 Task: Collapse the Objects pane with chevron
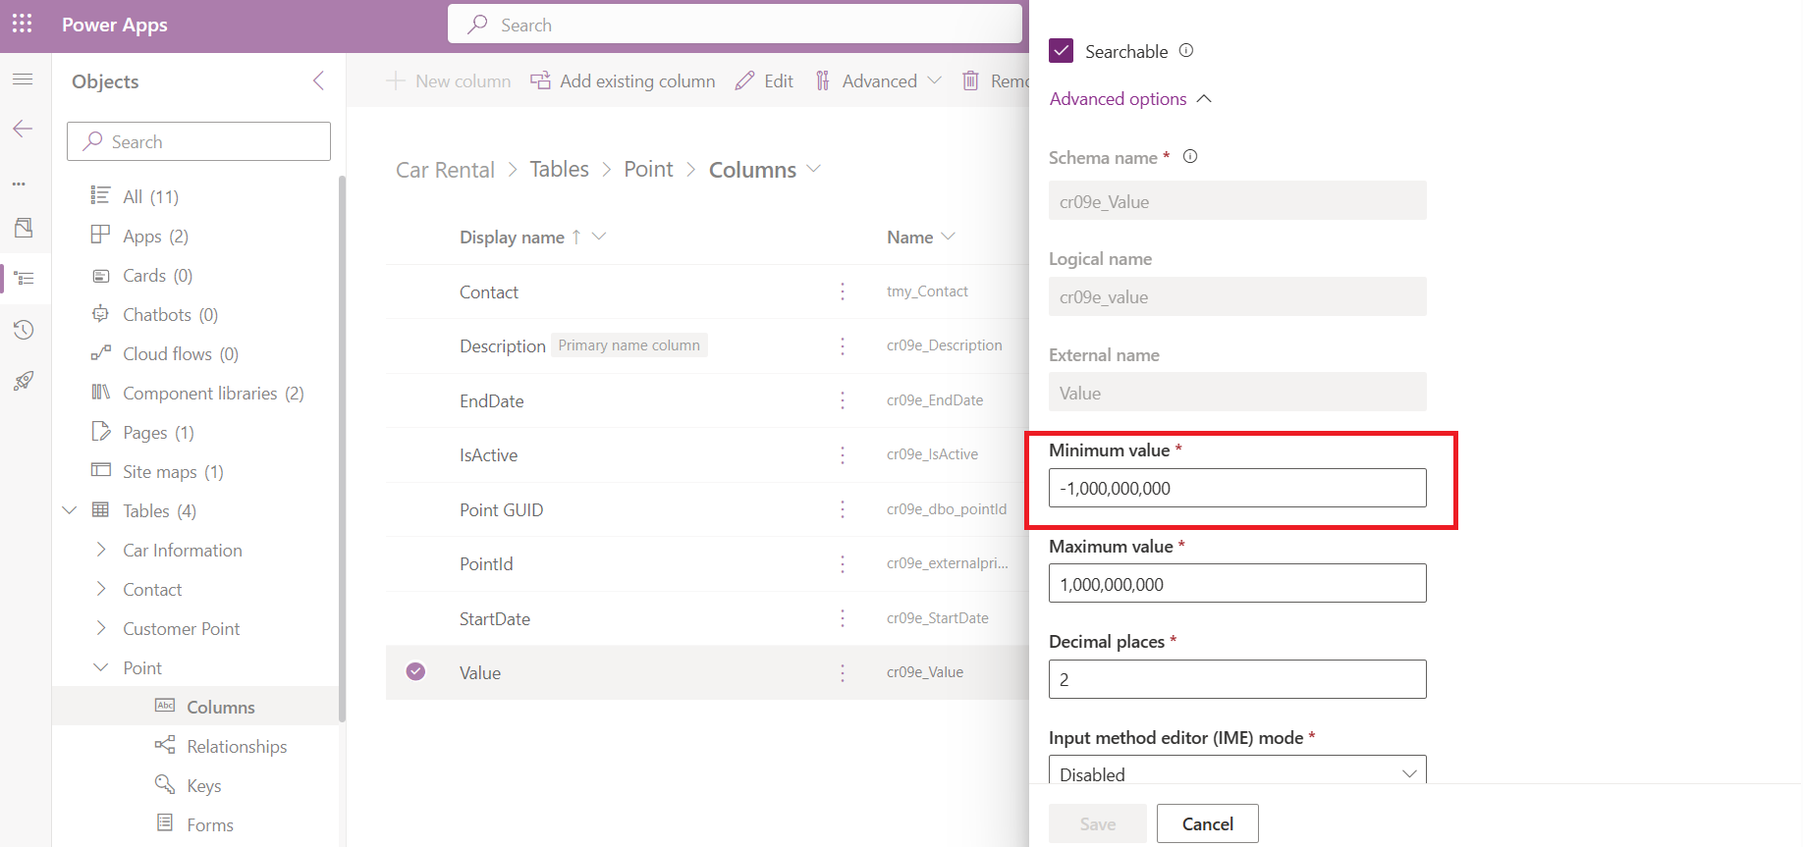(318, 80)
